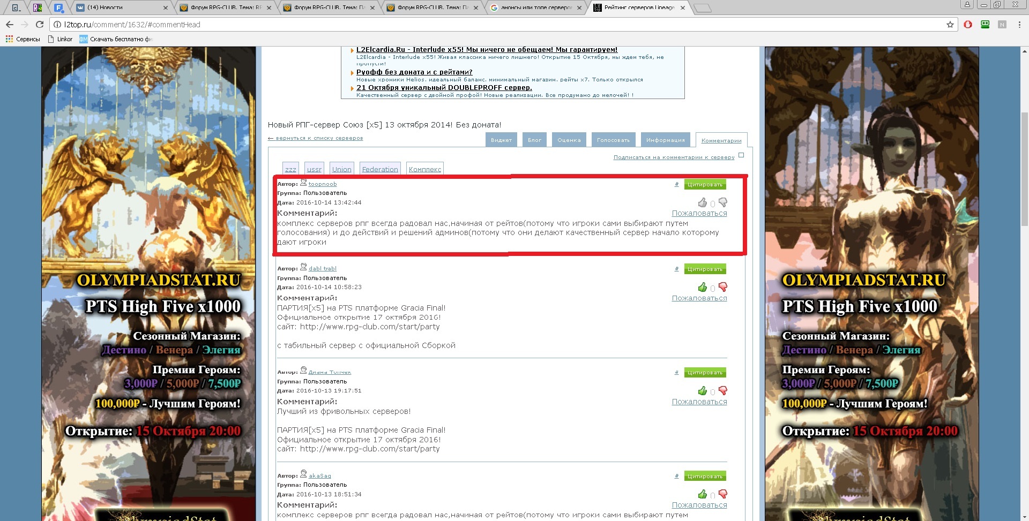1029x521 pixels.
Task: Quote the 19:17:51 comment with Цитировать
Action: click(x=705, y=372)
